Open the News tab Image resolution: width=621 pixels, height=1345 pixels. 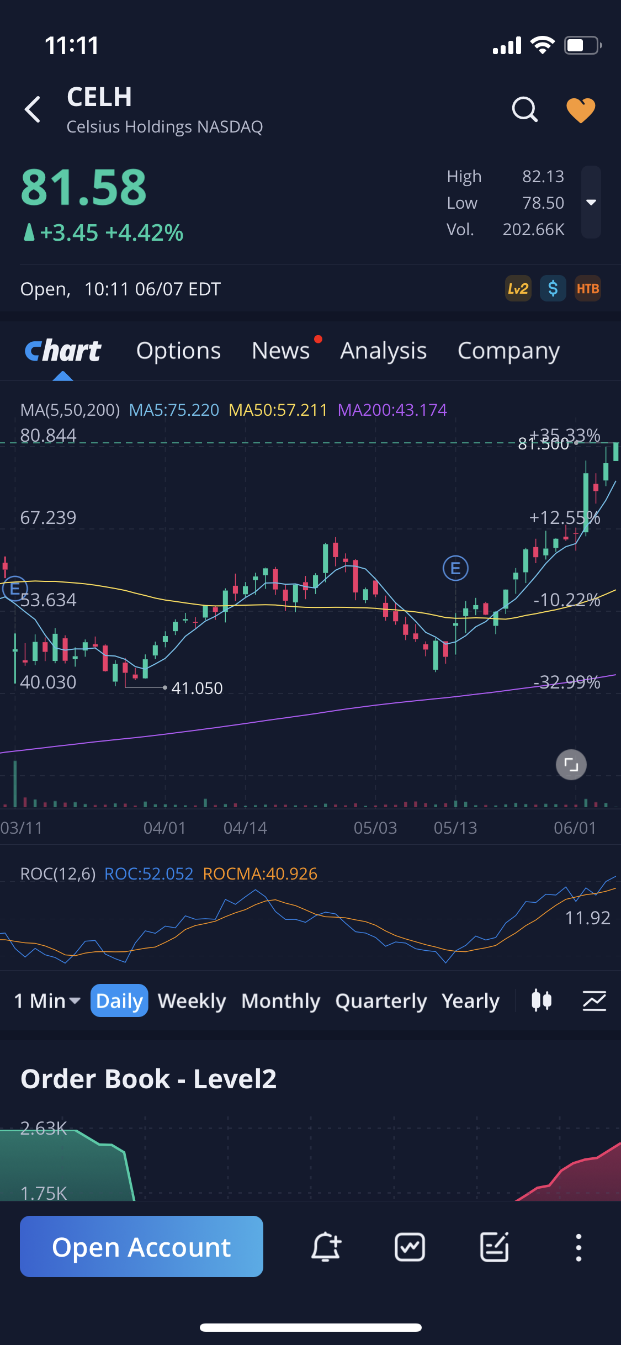coord(280,351)
